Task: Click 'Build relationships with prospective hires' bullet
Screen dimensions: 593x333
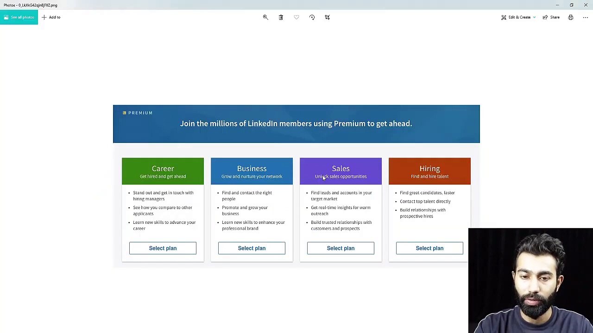Action: [x=423, y=213]
